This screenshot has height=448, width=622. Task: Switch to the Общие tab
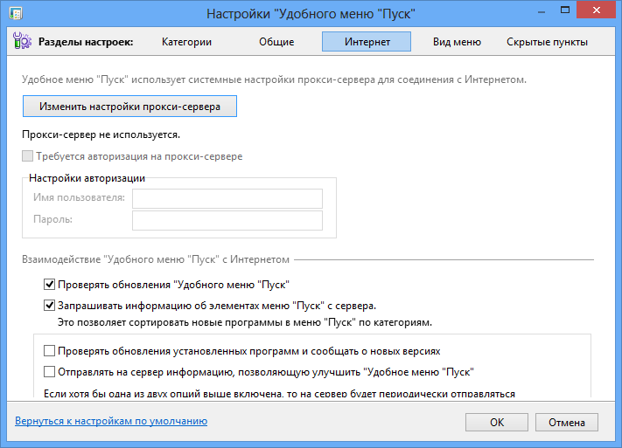point(276,41)
